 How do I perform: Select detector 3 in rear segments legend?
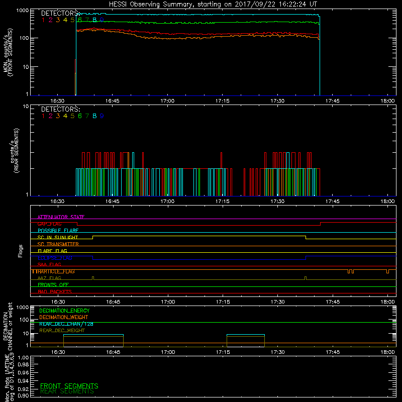(58, 116)
